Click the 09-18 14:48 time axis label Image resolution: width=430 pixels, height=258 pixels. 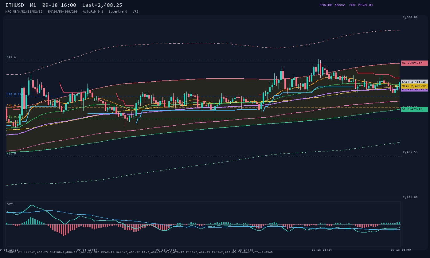243,250
